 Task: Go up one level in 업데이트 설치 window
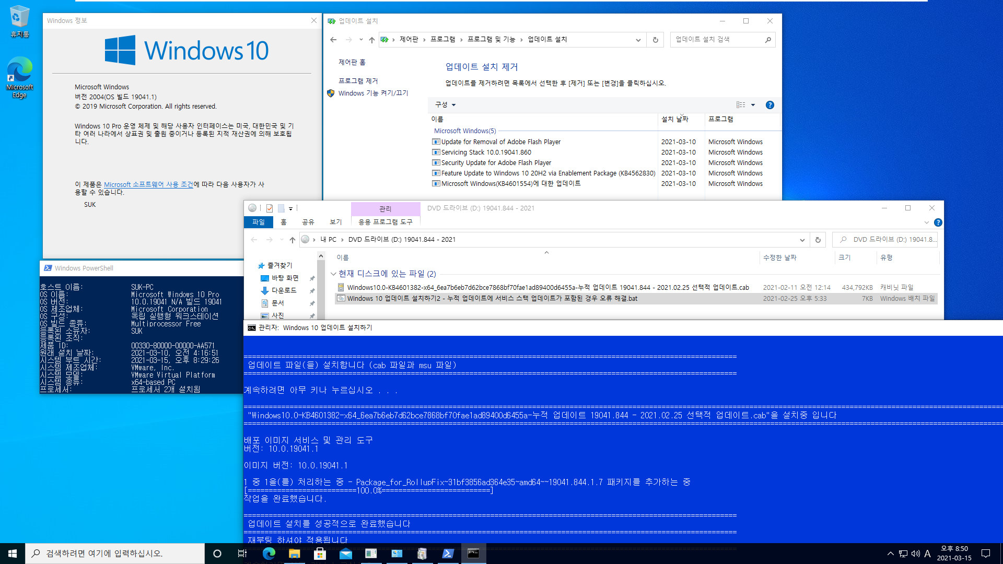pyautogui.click(x=371, y=40)
